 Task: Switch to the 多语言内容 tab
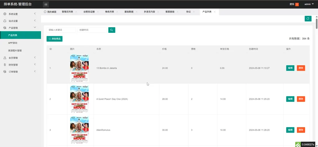point(149,12)
